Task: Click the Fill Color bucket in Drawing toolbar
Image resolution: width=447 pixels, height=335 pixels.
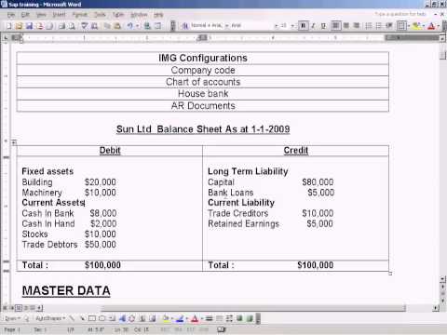Action: click(166, 318)
